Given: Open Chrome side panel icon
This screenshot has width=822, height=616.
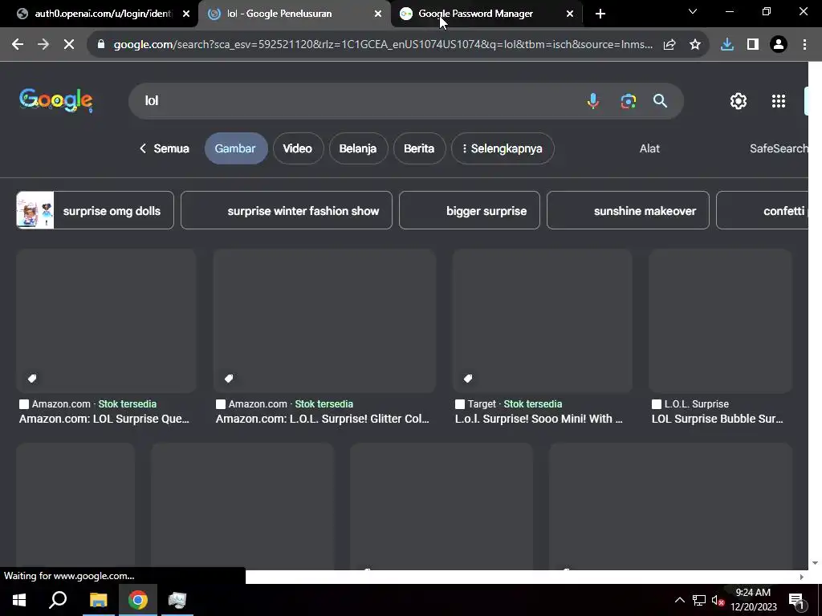Looking at the screenshot, I should (x=753, y=45).
